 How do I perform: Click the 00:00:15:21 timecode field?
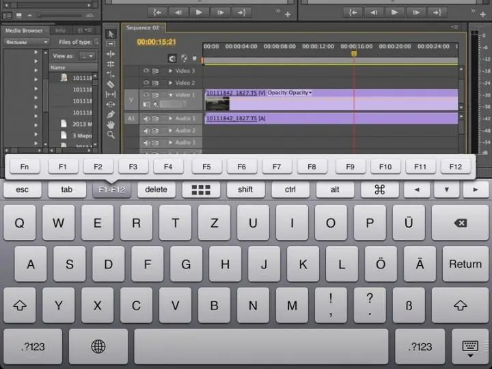pos(156,42)
